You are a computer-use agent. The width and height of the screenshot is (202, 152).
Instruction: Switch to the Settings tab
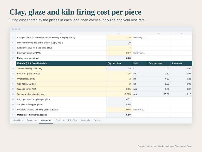[x=98, y=120]
